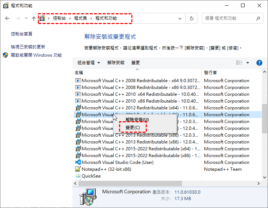This screenshot has height=208, width=268.
Task: Click the magnifier search icon
Action: pos(258,18)
